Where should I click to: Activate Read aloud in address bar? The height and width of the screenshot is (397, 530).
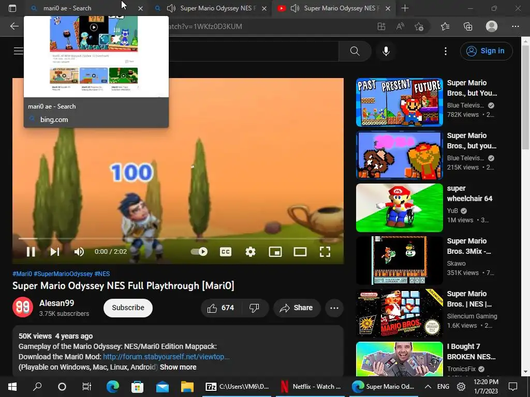click(400, 26)
